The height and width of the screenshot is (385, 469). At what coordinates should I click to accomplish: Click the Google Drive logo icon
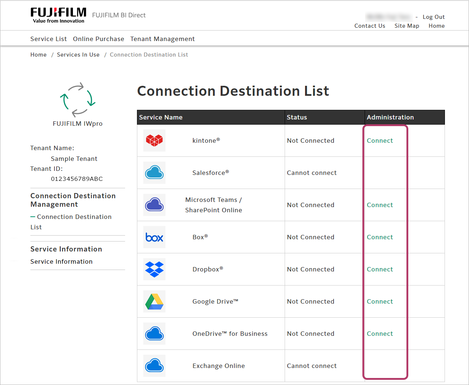pos(154,301)
